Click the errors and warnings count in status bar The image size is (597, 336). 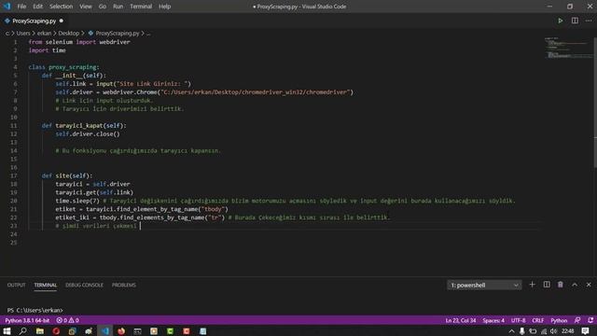point(68,320)
